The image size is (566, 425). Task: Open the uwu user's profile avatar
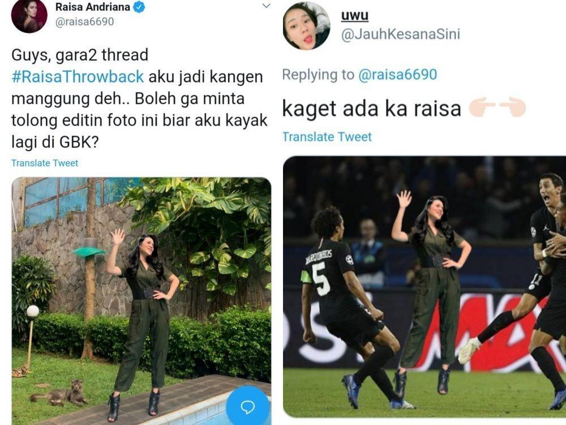tap(306, 25)
